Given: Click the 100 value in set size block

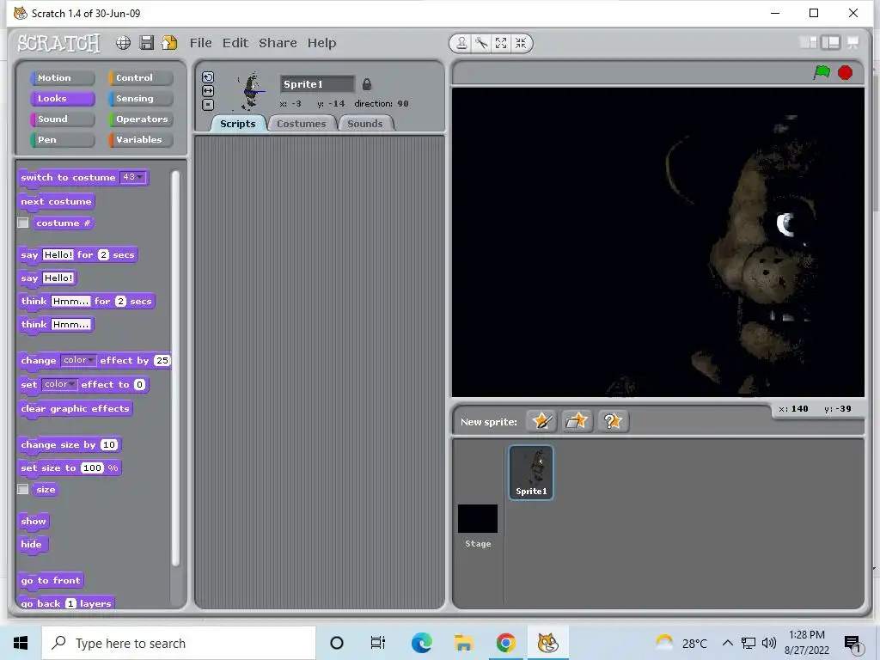Looking at the screenshot, I should pyautogui.click(x=93, y=468).
